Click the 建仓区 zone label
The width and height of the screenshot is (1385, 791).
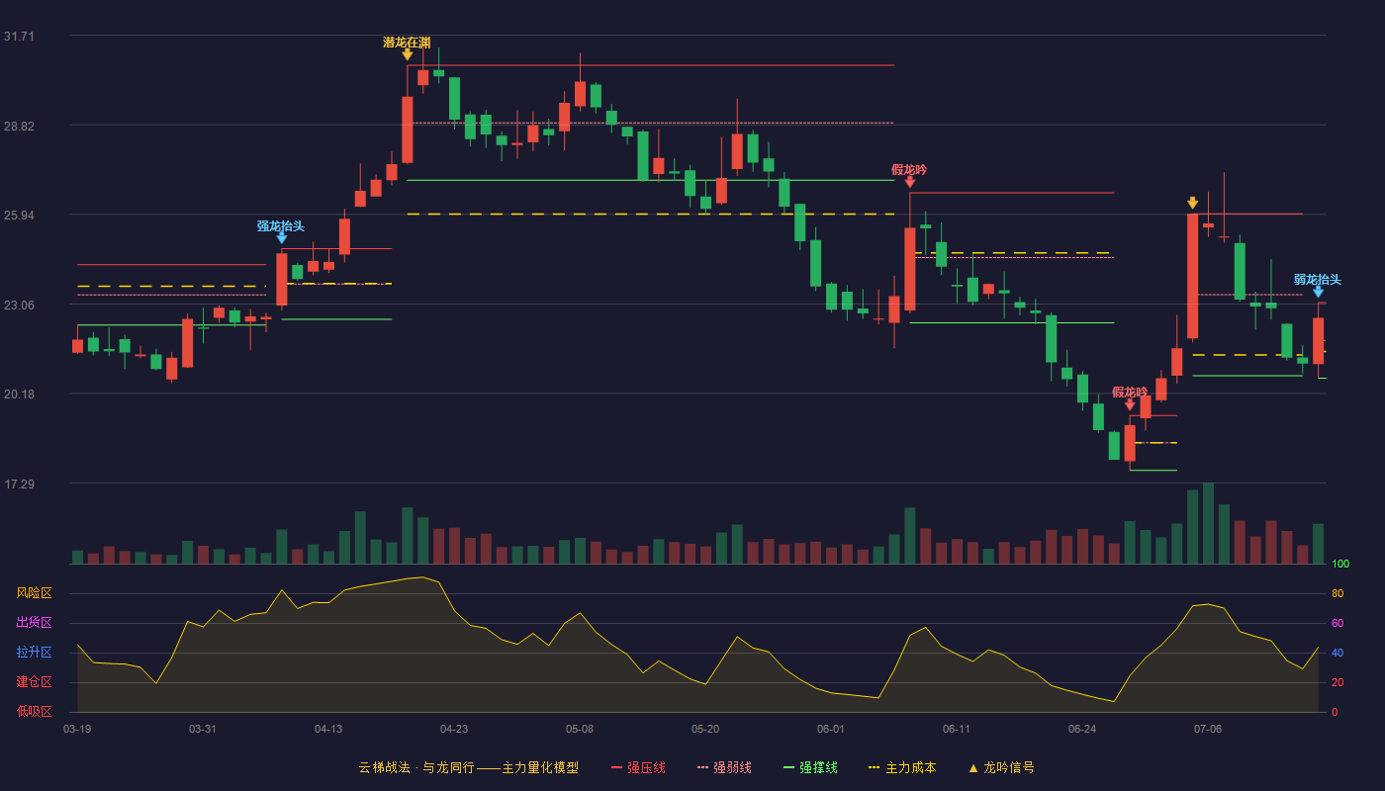pos(34,682)
